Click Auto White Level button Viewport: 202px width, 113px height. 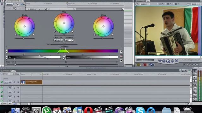(x=62, y=40)
